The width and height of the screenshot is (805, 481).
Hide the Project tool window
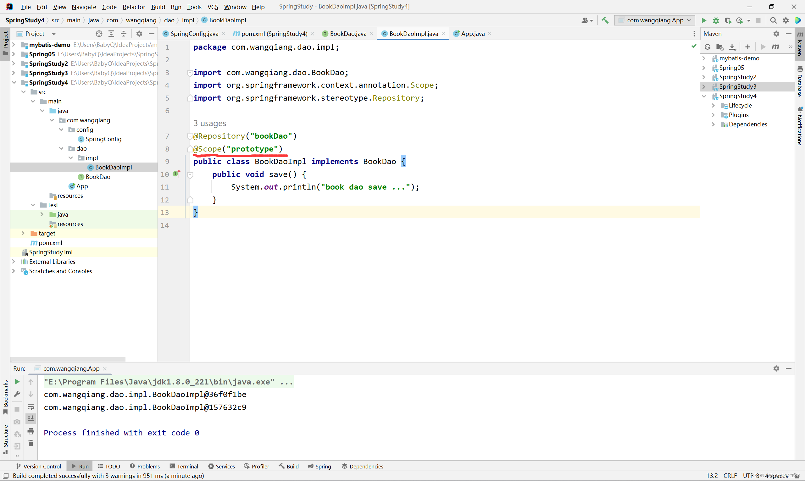click(x=151, y=34)
